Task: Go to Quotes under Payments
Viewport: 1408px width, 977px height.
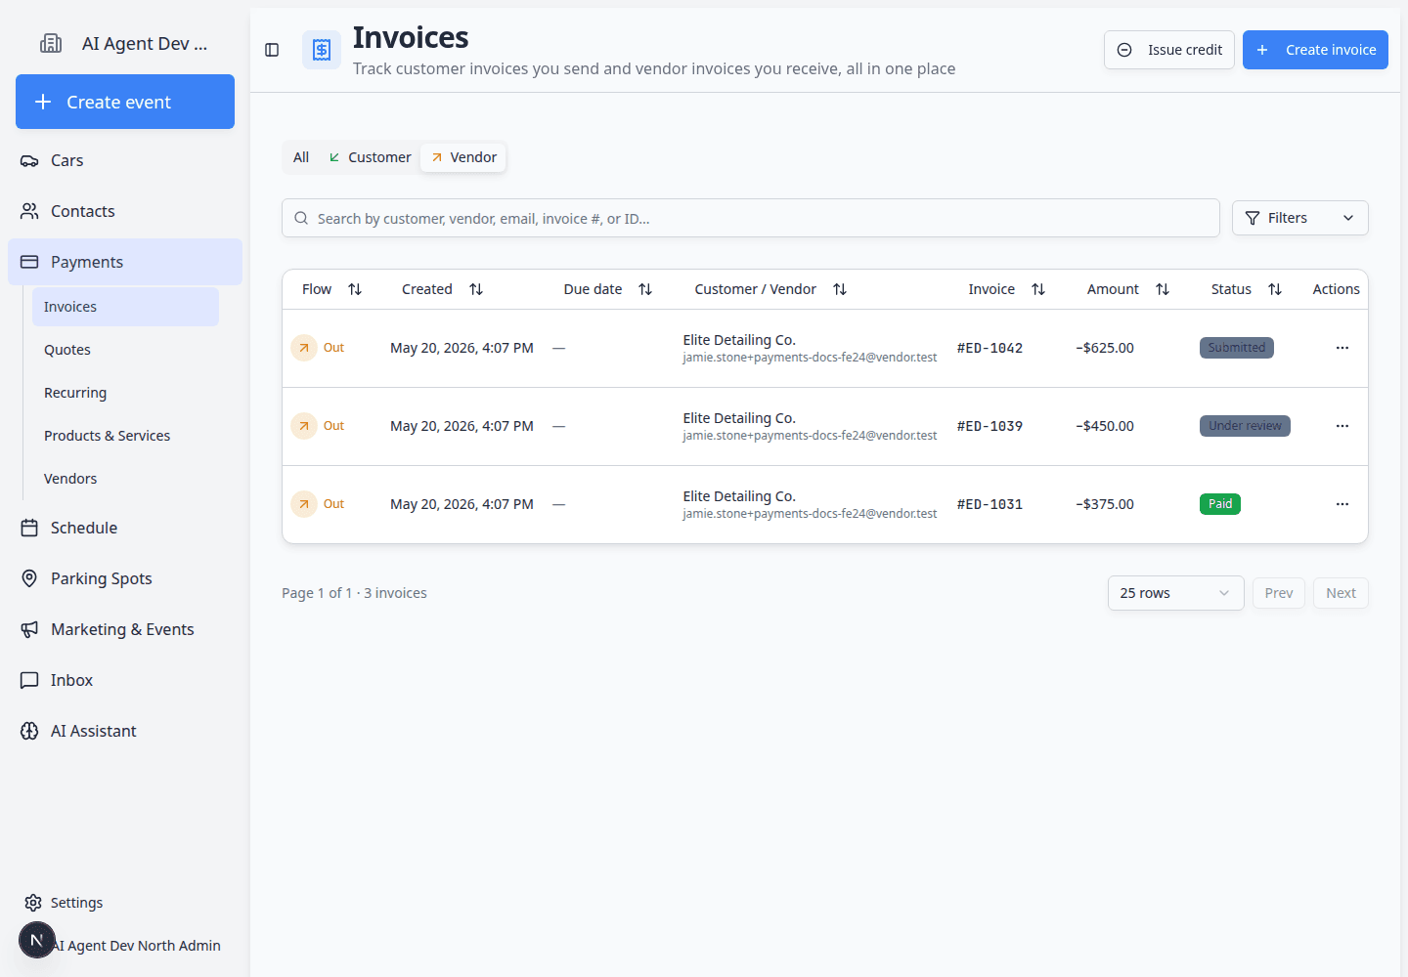Action: [125, 350]
